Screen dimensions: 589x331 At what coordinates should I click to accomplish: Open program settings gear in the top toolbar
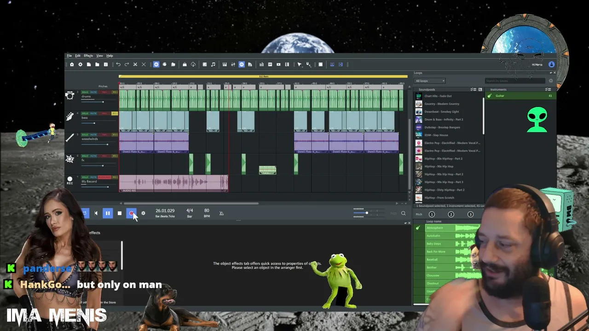pos(80,64)
